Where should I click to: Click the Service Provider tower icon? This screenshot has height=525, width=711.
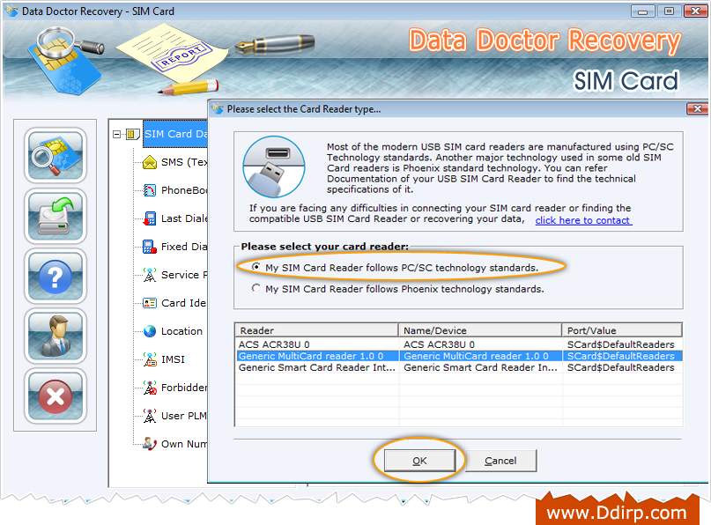150,275
